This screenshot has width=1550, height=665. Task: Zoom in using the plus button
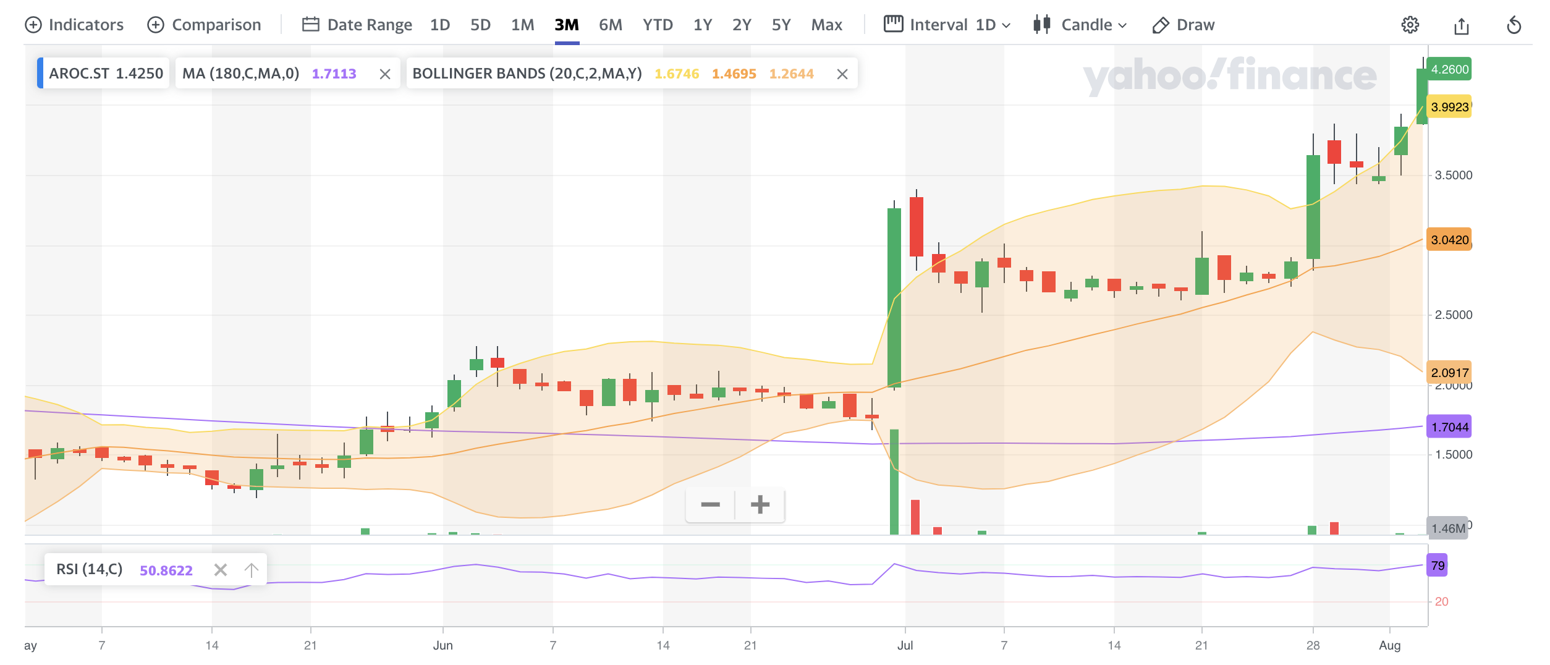click(760, 505)
